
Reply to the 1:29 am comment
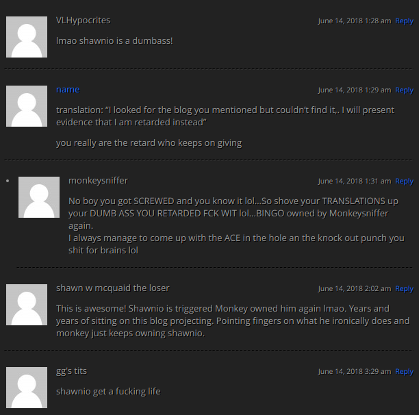click(405, 90)
